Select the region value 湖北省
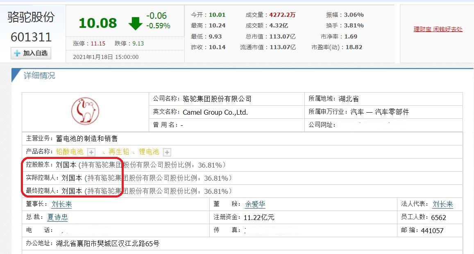 (349, 99)
